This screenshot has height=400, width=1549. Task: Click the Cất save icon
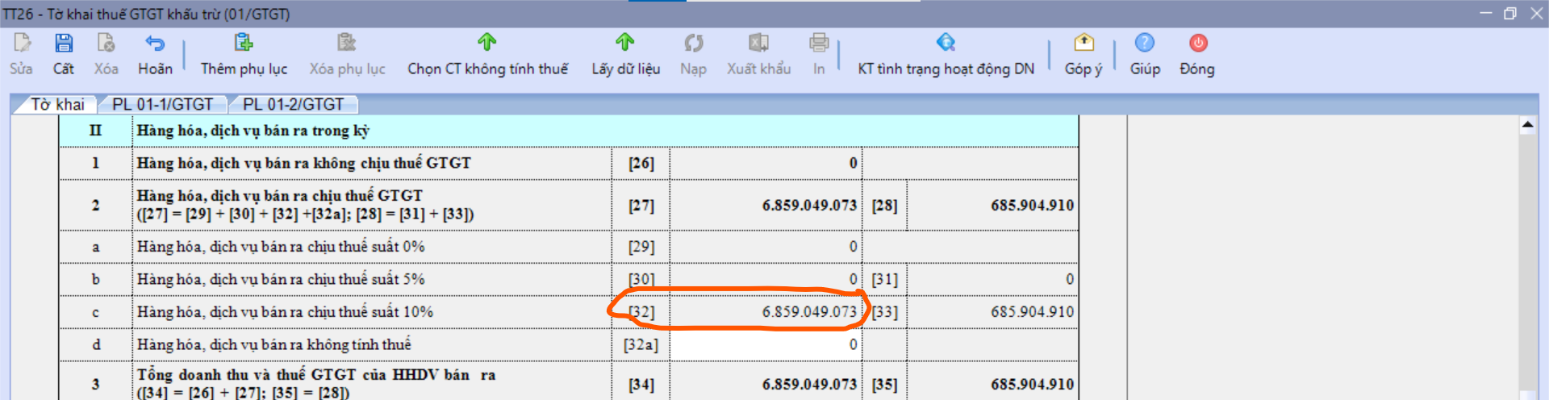pos(64,44)
